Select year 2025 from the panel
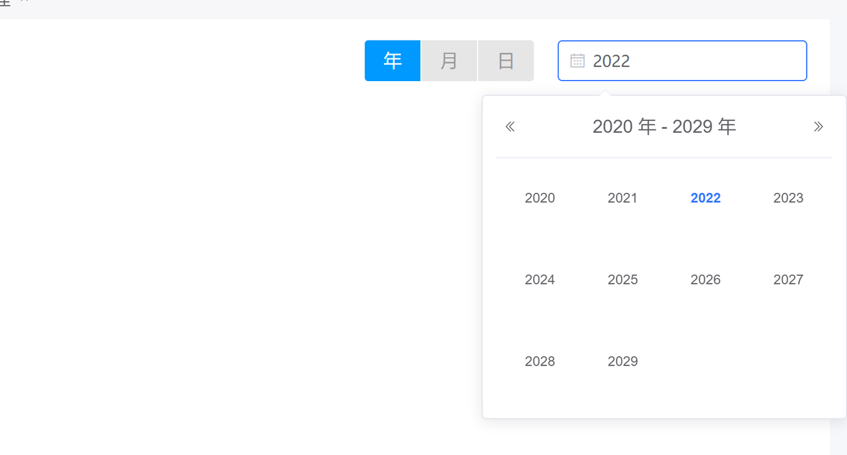The image size is (847, 455). click(622, 280)
